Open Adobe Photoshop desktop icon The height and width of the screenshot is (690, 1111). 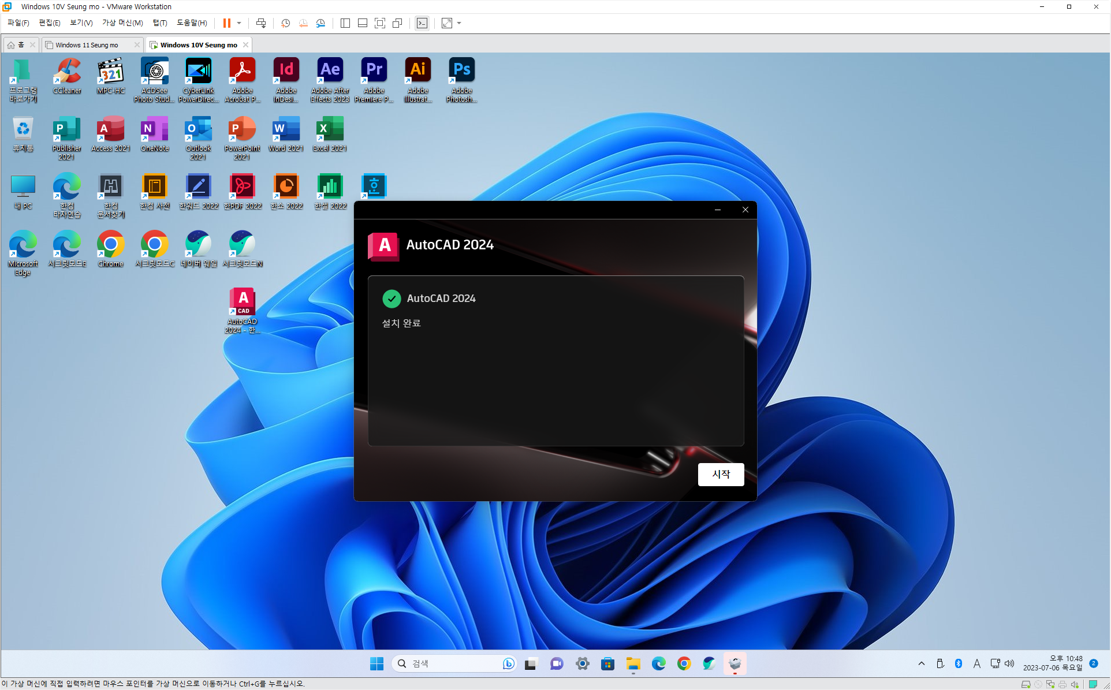(461, 79)
